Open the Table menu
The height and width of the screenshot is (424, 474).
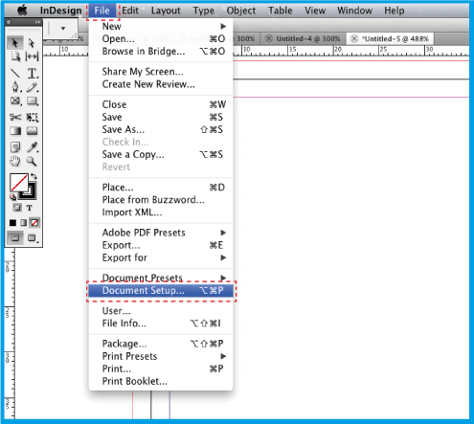281,11
